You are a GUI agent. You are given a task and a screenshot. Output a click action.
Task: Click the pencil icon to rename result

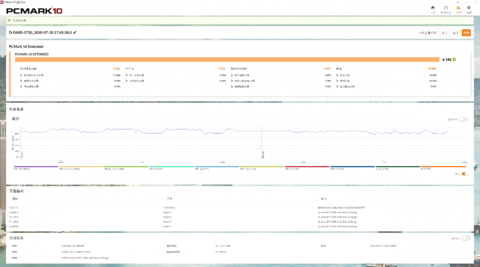(75, 32)
